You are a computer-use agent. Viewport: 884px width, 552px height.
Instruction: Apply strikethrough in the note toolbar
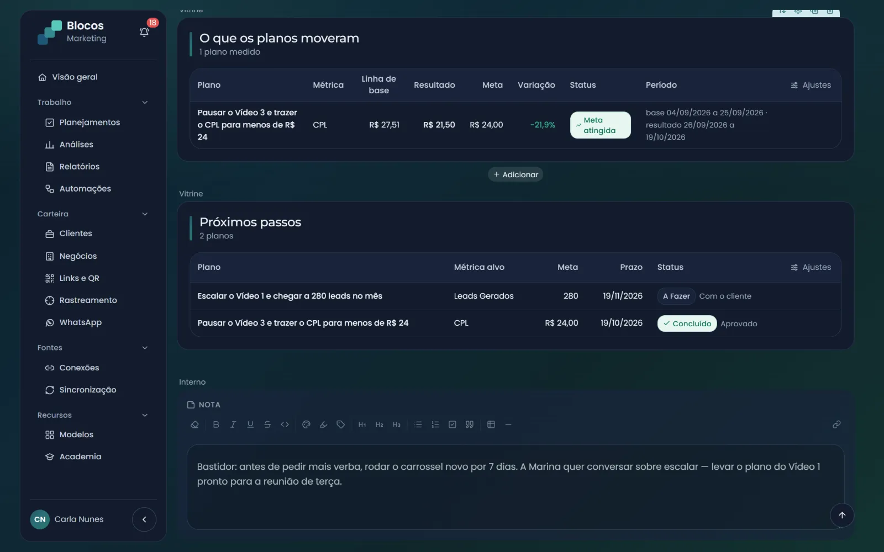267,424
